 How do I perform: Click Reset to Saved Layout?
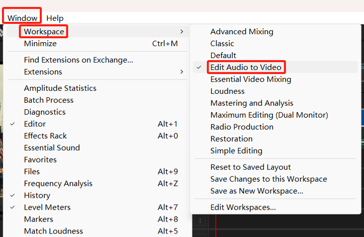point(251,167)
